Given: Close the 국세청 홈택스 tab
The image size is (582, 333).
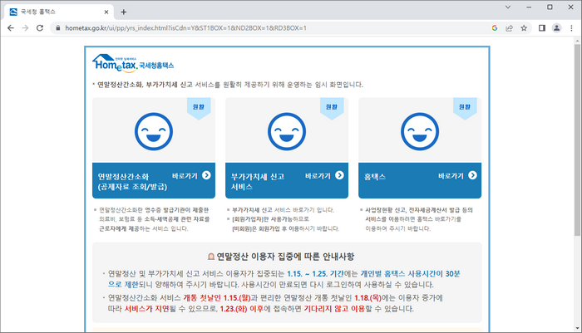Looking at the screenshot, I should point(106,12).
